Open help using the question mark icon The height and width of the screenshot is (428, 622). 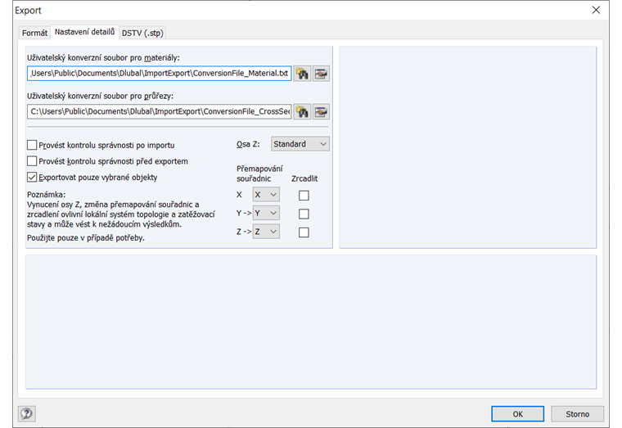pos(26,414)
